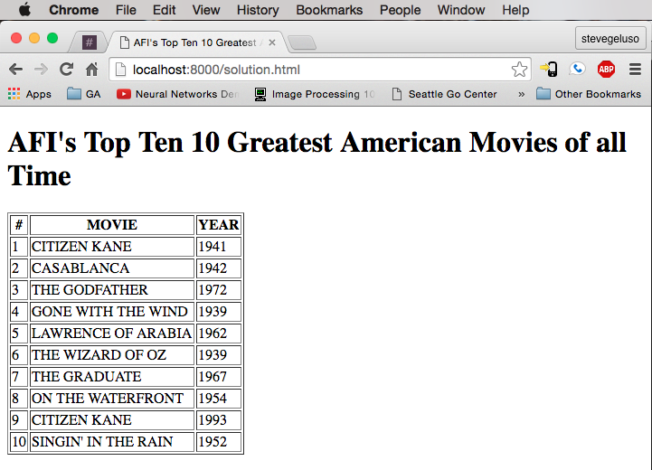Click the rank 10 cell

(19, 441)
